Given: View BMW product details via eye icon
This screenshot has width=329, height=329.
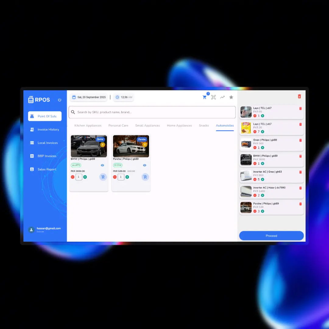Looking at the screenshot, I should 102,165.
